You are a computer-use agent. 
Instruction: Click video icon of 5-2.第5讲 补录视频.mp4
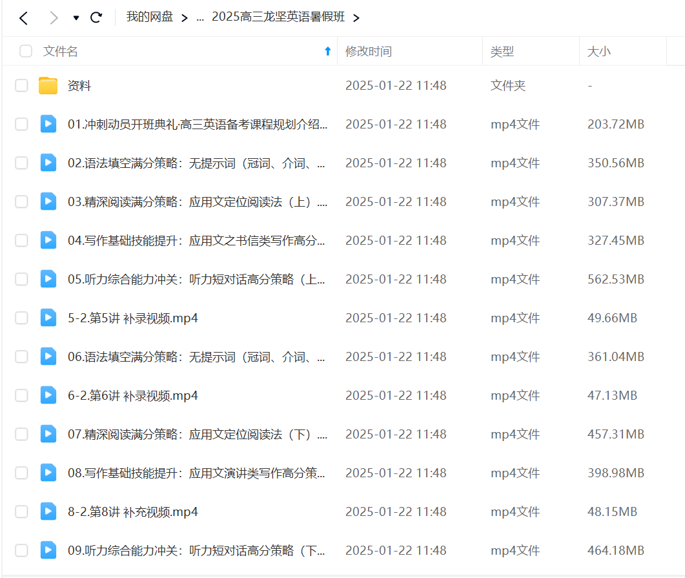click(x=48, y=318)
